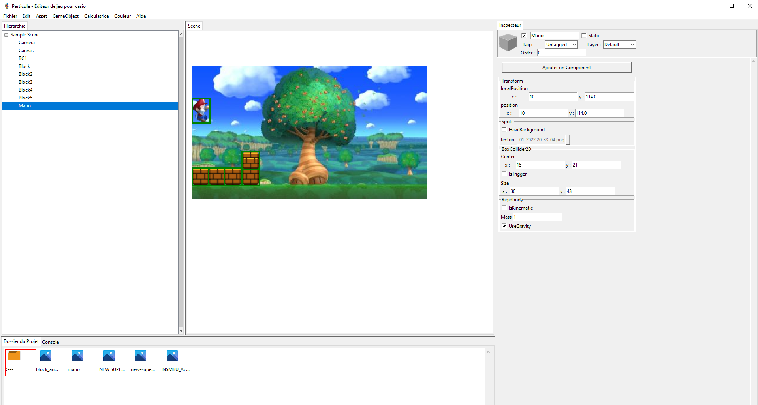This screenshot has width=758, height=405.
Task: Click the BoxCollider2D Center y field
Action: [596, 165]
